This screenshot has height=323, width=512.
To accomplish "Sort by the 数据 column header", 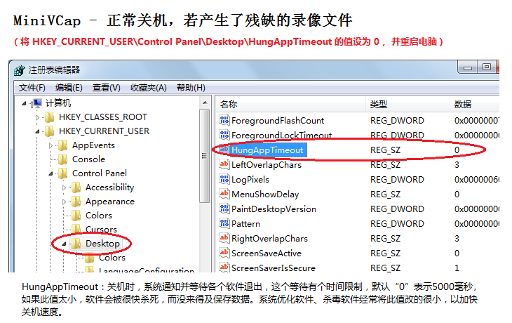I will tap(475, 105).
